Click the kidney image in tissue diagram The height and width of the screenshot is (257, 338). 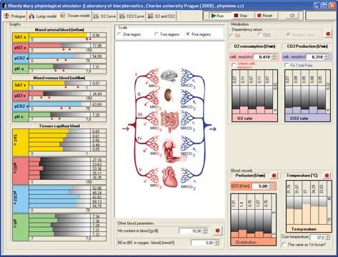coord(169,95)
